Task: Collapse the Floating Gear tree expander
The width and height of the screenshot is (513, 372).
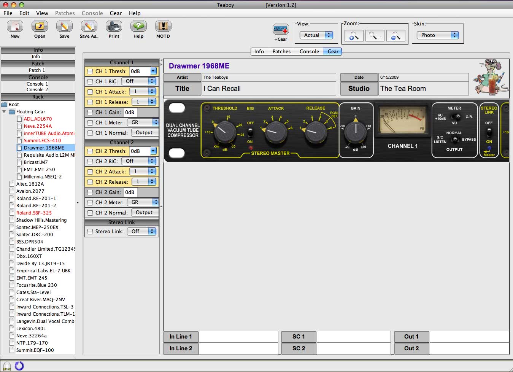Action: (x=4, y=112)
